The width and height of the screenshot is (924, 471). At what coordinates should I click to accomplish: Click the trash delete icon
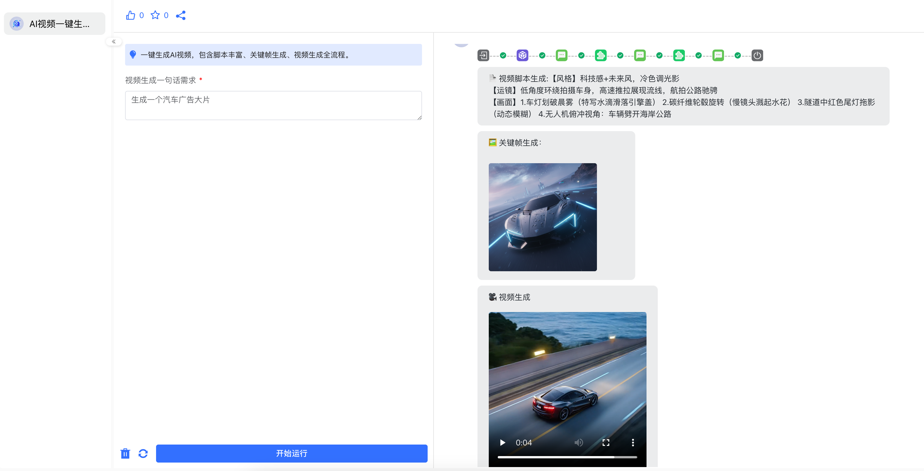click(125, 454)
